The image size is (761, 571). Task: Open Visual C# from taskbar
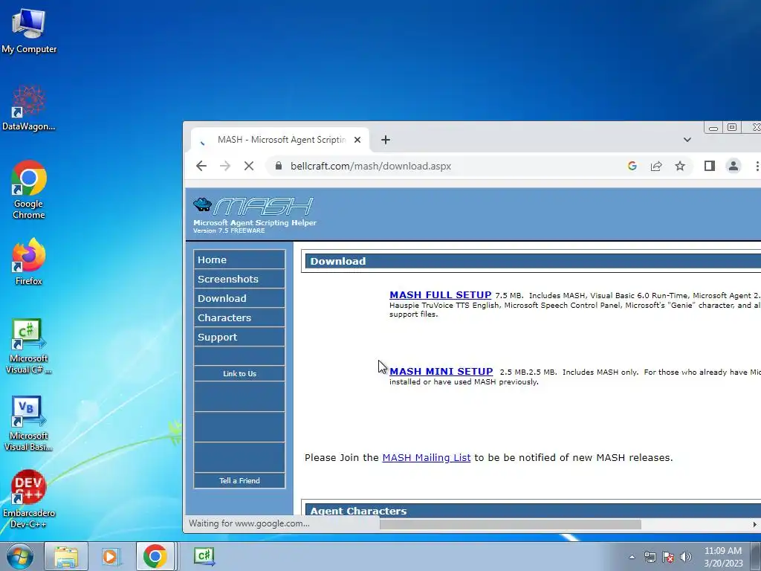tap(204, 556)
